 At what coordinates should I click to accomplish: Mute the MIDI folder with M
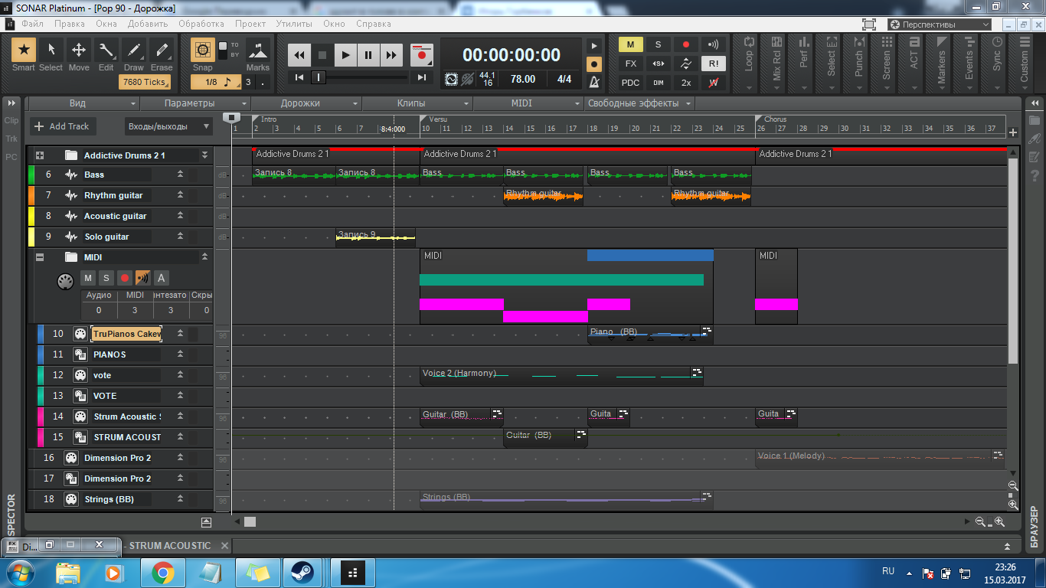pyautogui.click(x=88, y=278)
